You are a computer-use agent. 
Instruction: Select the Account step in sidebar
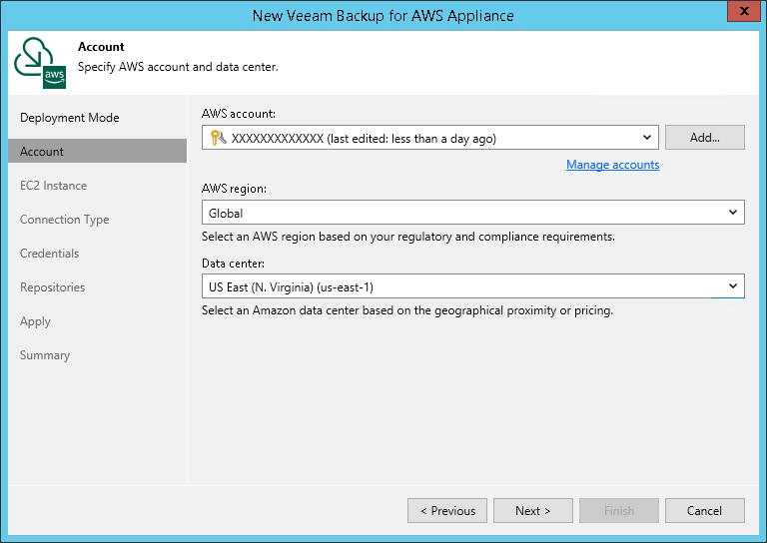point(42,152)
